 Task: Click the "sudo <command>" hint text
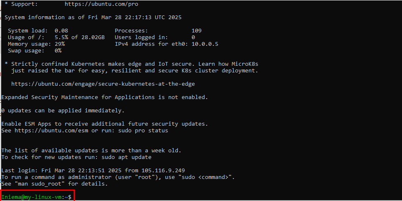(x=207, y=177)
